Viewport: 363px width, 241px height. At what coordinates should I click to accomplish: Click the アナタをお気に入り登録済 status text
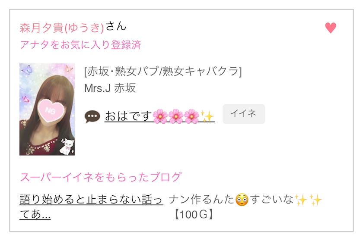click(x=80, y=44)
